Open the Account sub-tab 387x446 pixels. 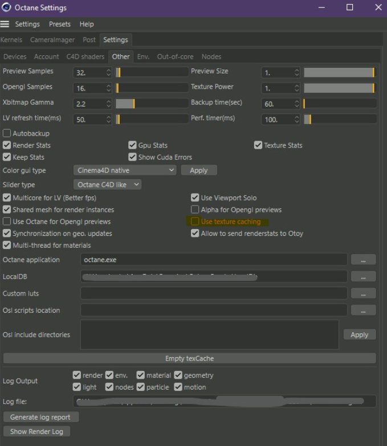click(x=46, y=56)
